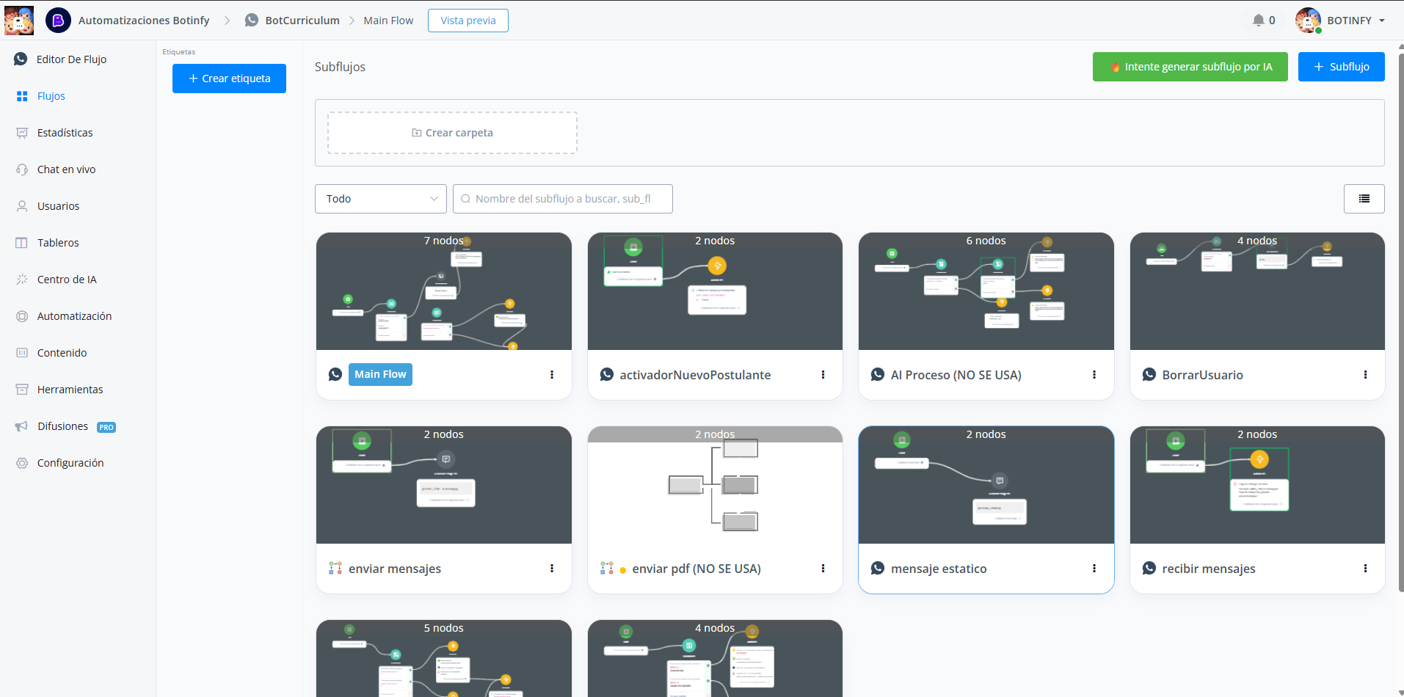
Task: Open the recibir mensajes flow thumbnail
Action: point(1257,485)
